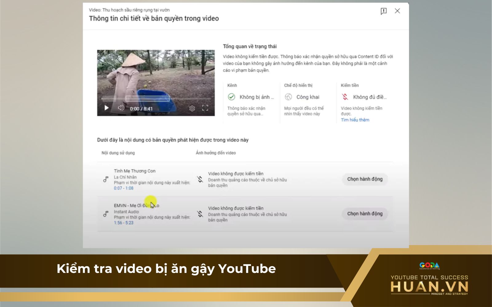
Task: Open video player settings gear
Action: [x=192, y=108]
